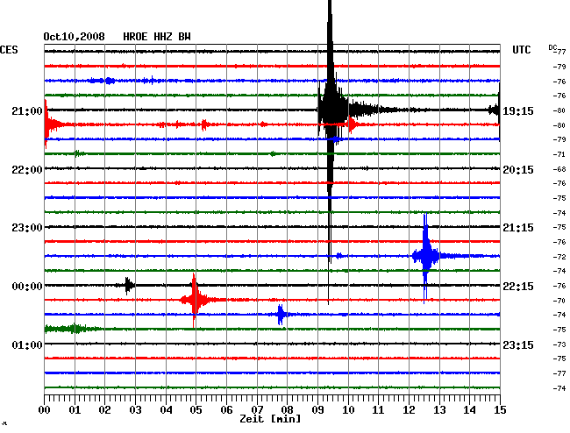The width and height of the screenshot is (570, 433).
Task: Click the DC offset value -71
Action: click(559, 154)
